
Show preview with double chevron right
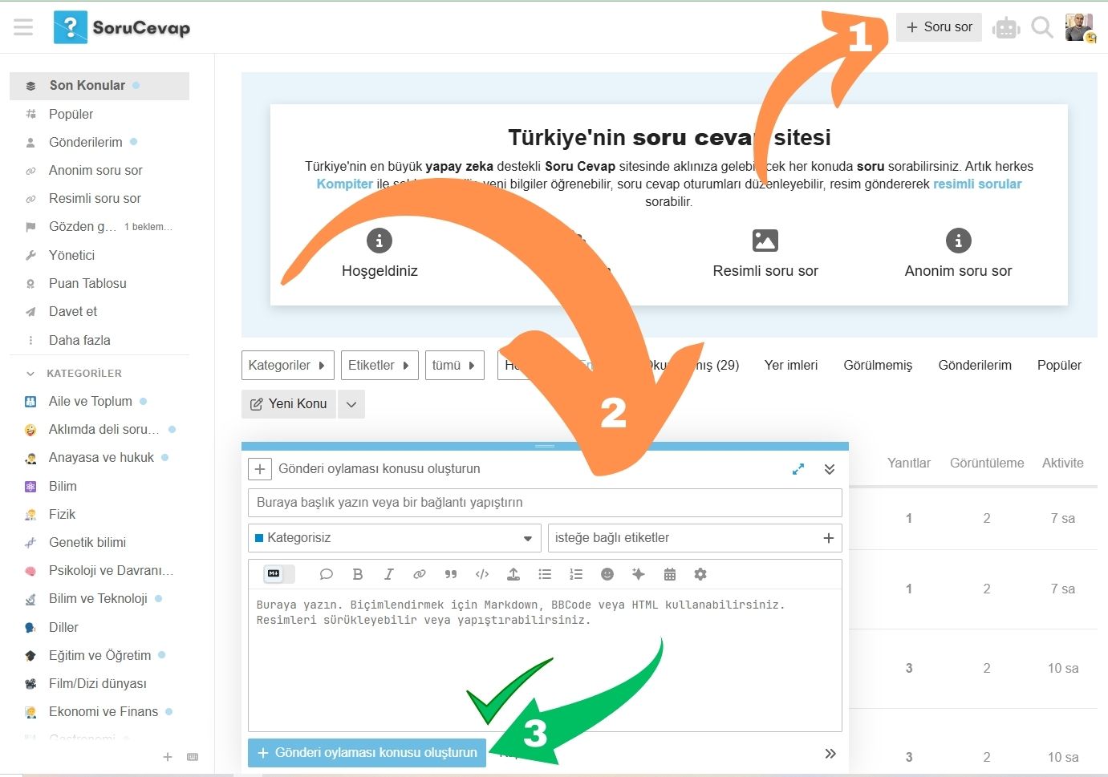(830, 753)
